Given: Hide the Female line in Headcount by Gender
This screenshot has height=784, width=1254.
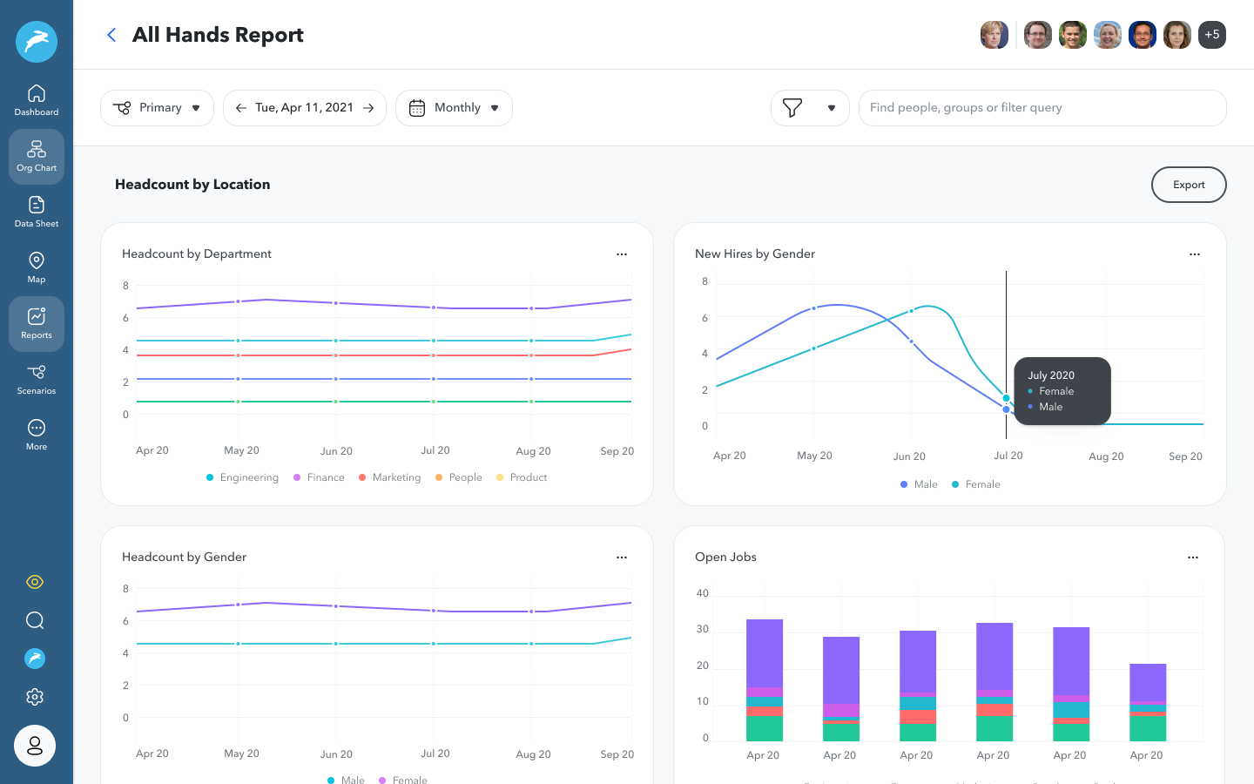Looking at the screenshot, I should coord(403,780).
